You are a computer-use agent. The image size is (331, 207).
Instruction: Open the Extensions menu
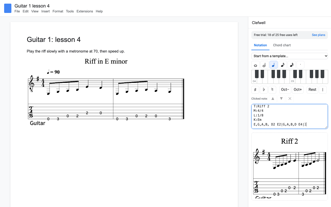(x=85, y=11)
